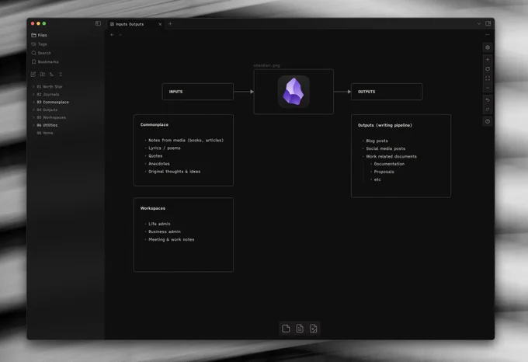Click the 'Social media posts' item

[x=386, y=148]
